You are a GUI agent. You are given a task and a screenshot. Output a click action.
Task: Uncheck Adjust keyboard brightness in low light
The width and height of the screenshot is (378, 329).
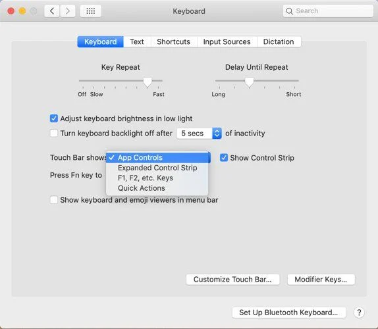(x=54, y=118)
